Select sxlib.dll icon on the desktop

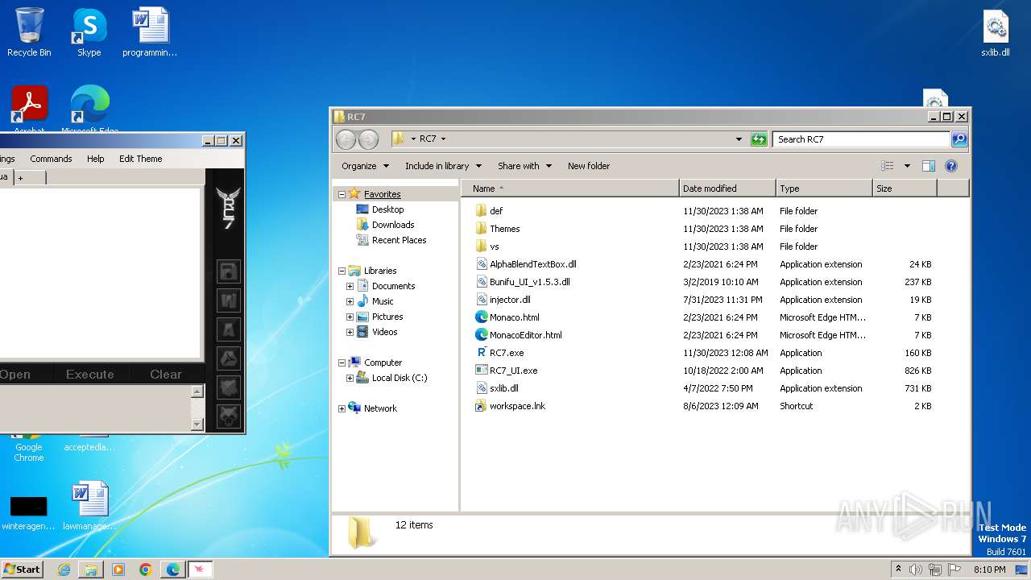pos(996,33)
